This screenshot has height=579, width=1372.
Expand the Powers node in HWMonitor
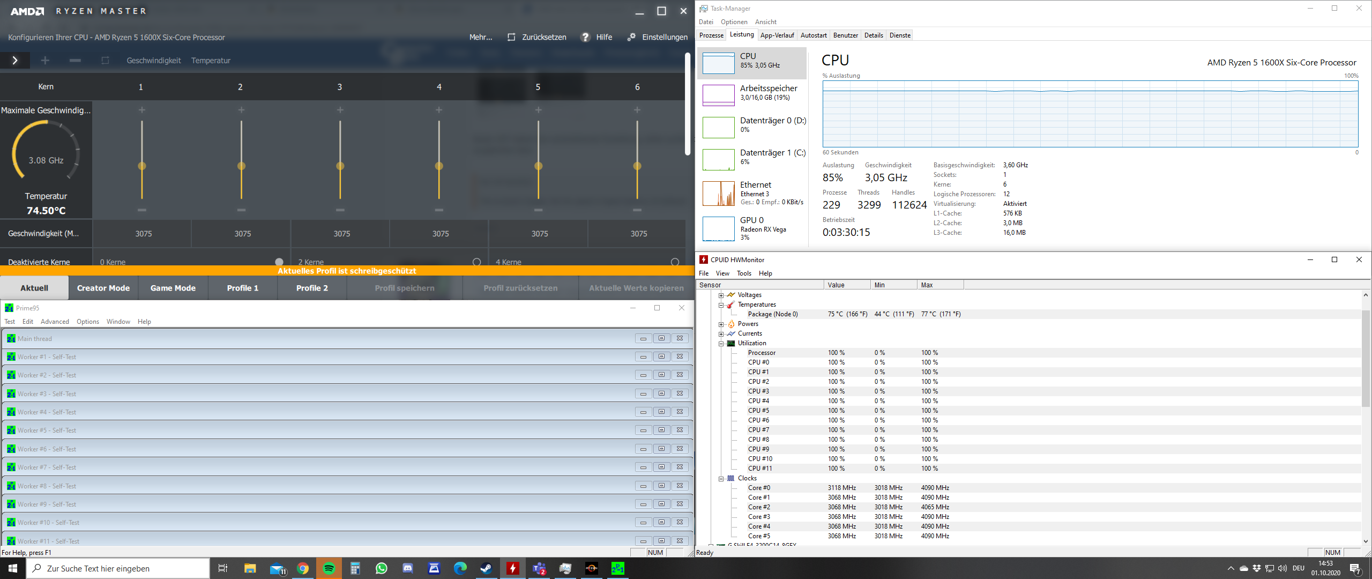tap(721, 324)
